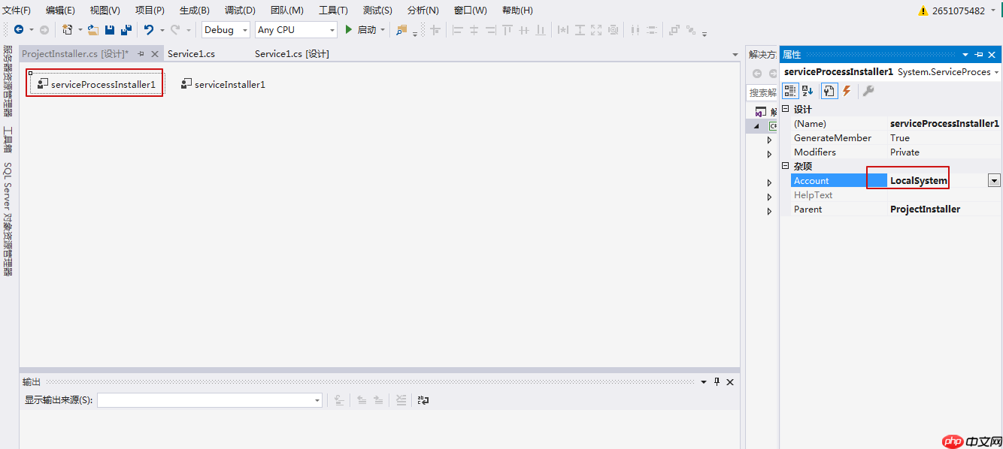The height and width of the screenshot is (449, 1003).
Task: Toggle pin on ProjectInstaller.cs tab
Action: [141, 54]
